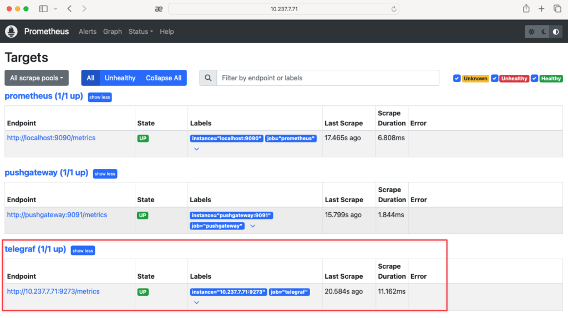
Task: Click the "15.799s ago" last scrape value
Action: (x=343, y=215)
